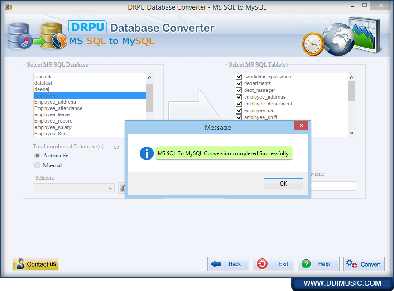Click the WWW.DDIMUSIC.COM link
This screenshot has width=394, height=291.
click(342, 283)
